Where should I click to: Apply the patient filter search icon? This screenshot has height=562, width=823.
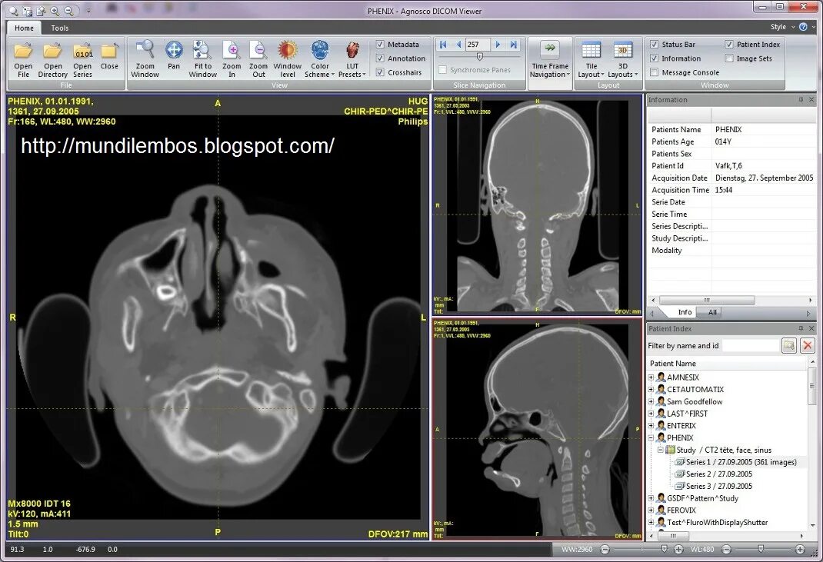789,345
